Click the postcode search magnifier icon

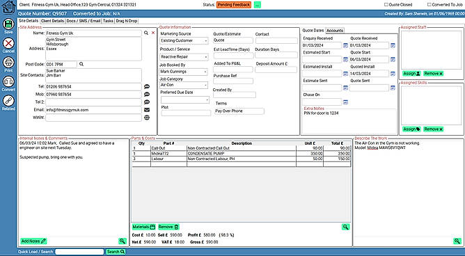81,64
